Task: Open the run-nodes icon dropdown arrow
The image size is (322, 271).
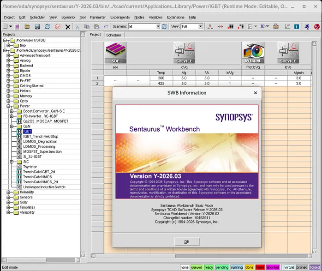Action: point(268,26)
